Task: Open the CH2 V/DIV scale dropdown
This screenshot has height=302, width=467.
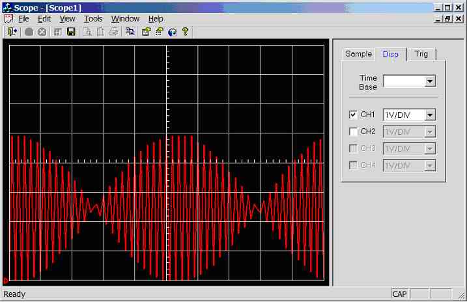Action: tap(430, 132)
